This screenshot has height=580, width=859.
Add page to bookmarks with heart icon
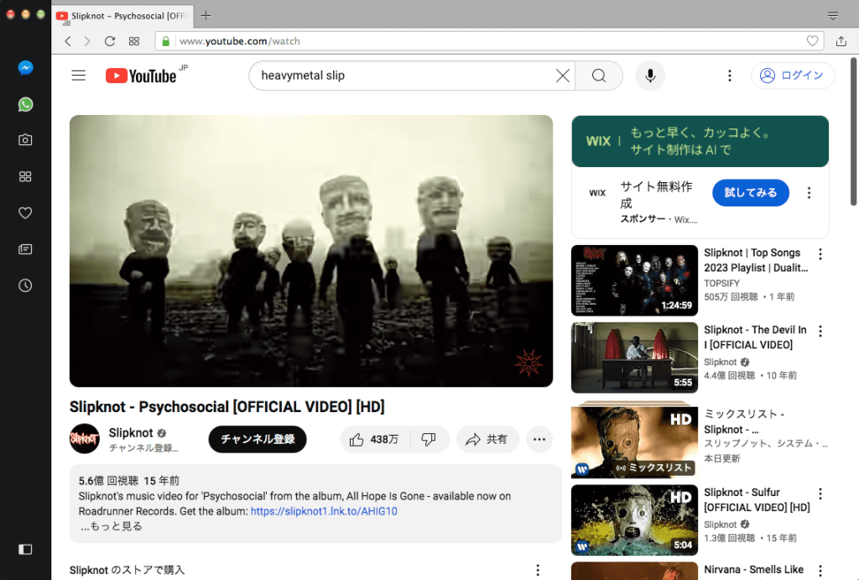(x=812, y=41)
